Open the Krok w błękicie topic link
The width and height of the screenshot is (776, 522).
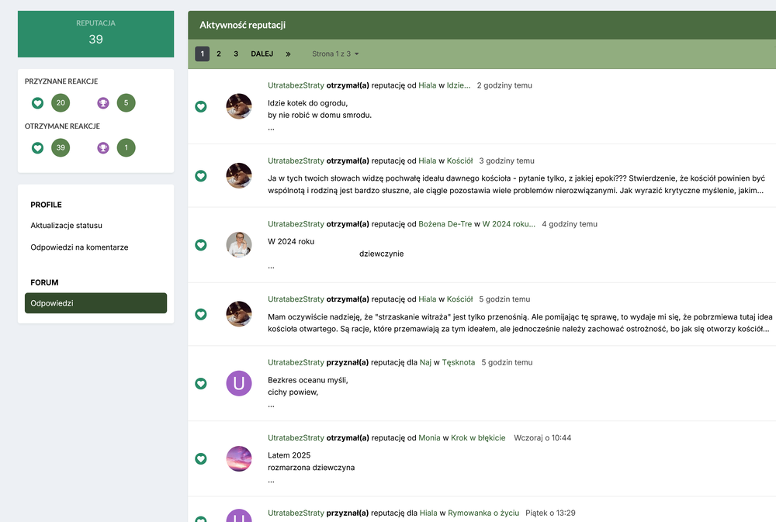click(x=478, y=437)
